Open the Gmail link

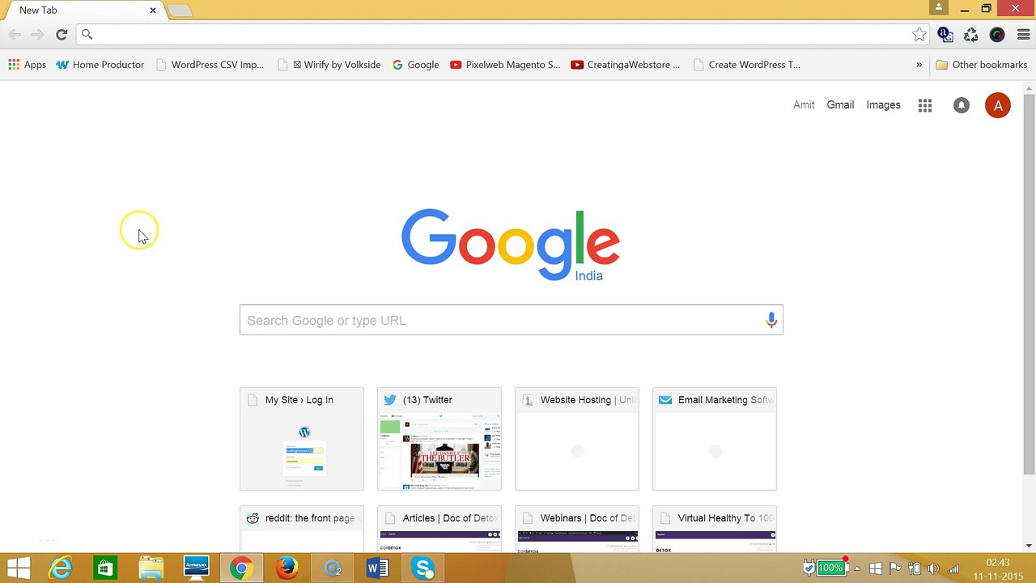[840, 105]
